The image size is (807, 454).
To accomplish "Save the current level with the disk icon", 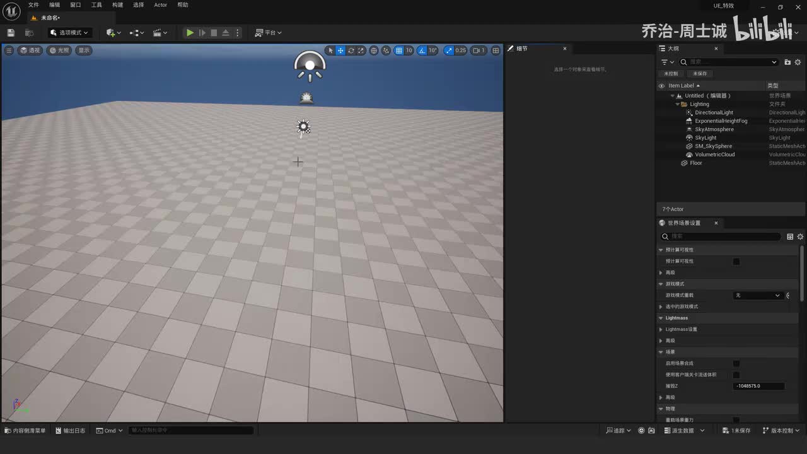I will [11, 33].
